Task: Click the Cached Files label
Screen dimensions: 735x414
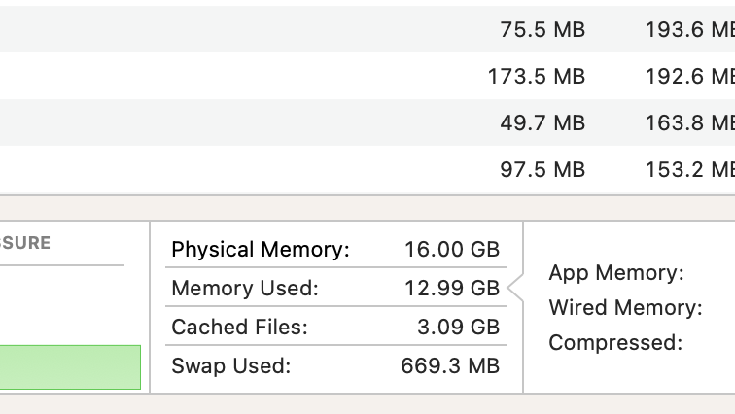Action: (x=239, y=328)
